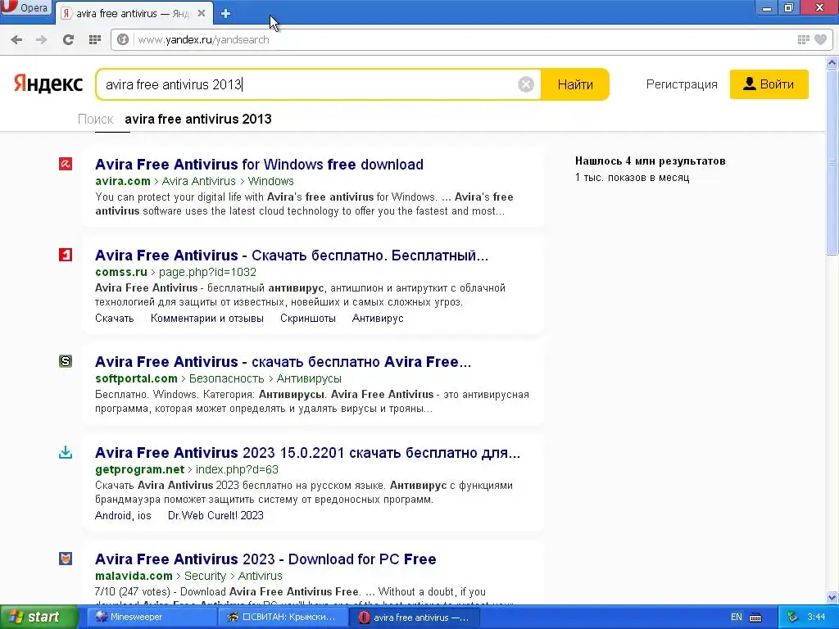The height and width of the screenshot is (629, 839).
Task: Open the softportal.com Avira result title
Action: [x=283, y=362]
